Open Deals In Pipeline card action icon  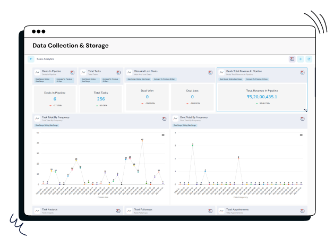click(72, 72)
